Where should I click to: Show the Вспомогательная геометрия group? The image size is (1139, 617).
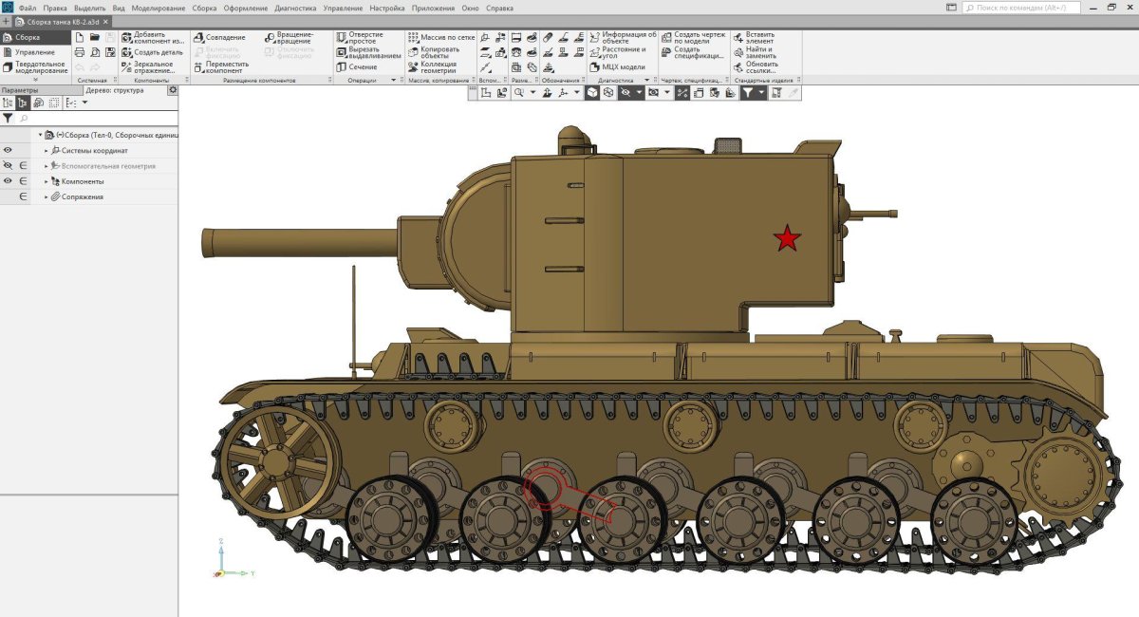[8, 165]
